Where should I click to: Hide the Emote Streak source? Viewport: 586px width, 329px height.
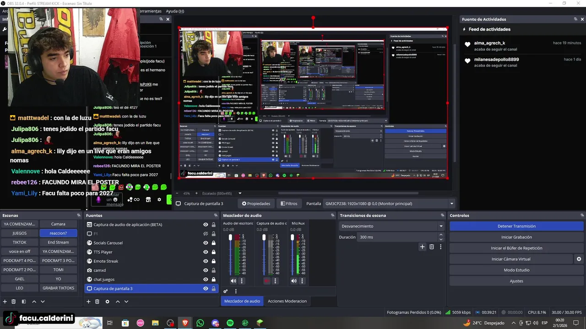click(206, 261)
